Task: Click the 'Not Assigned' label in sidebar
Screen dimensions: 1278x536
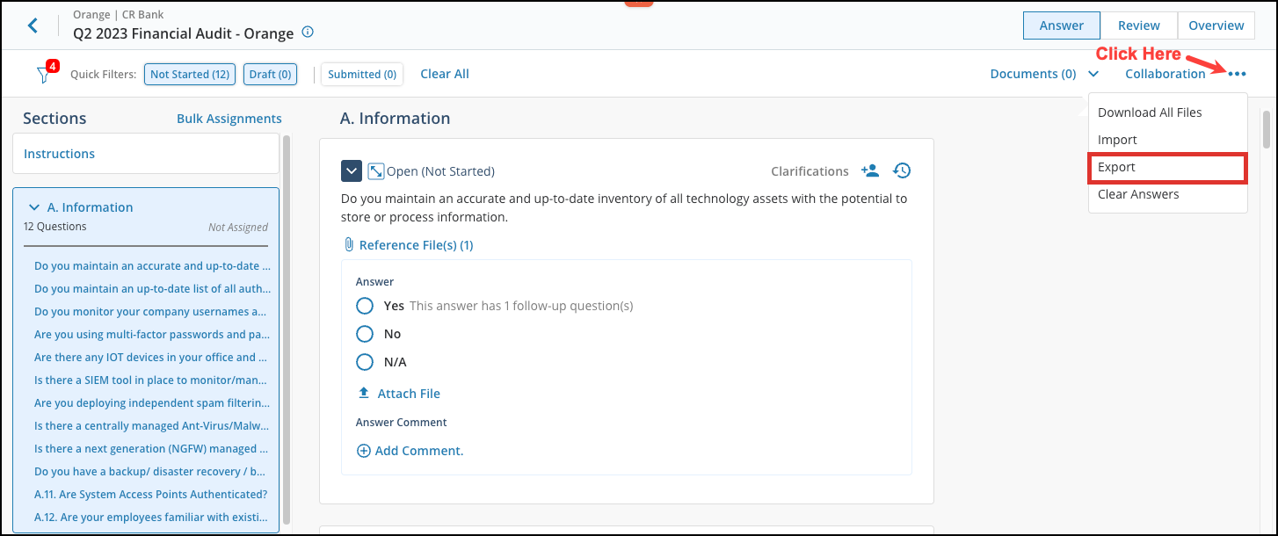Action: click(238, 227)
